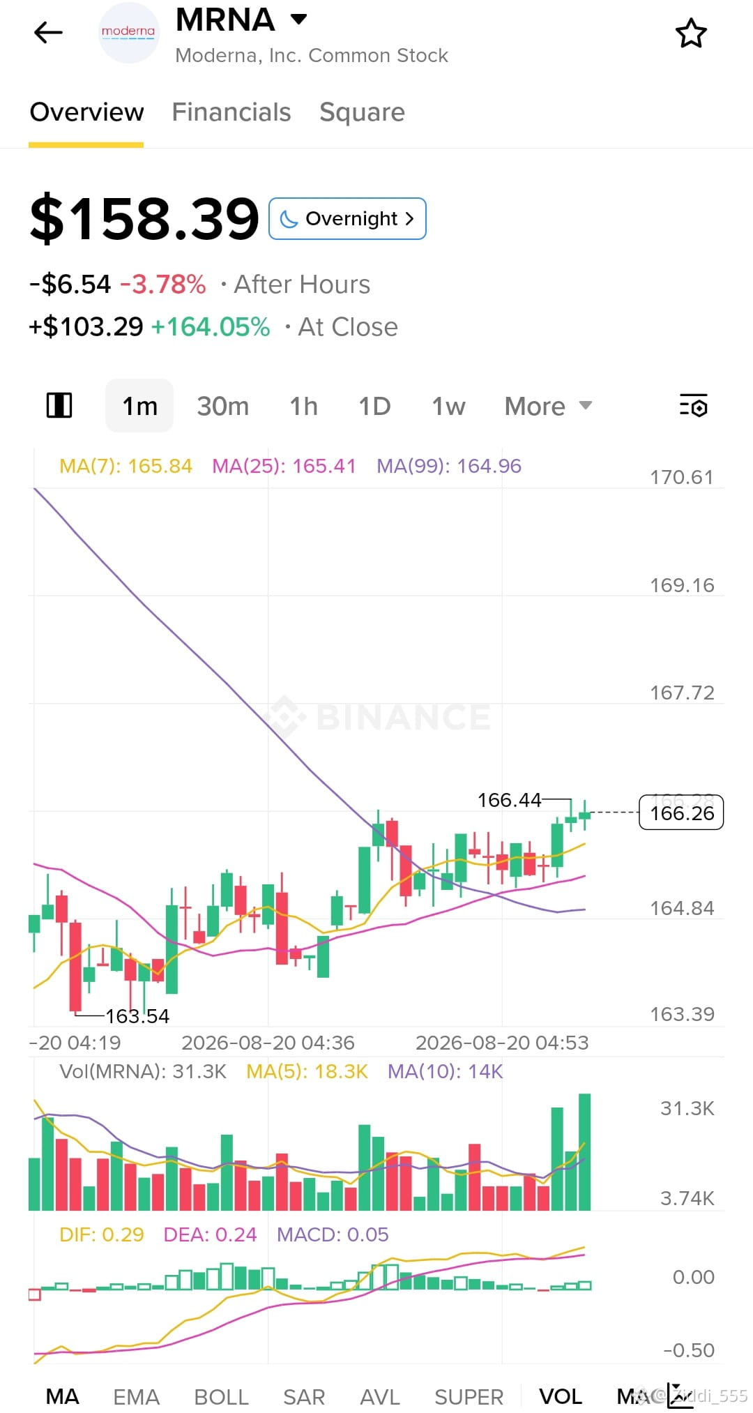The width and height of the screenshot is (753, 1413).
Task: Tap the Vol(MRNA): 31.3K label
Action: coord(143,1071)
